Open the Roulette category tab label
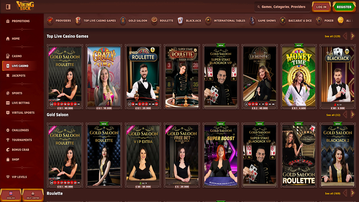This screenshot has height=202, width=359. tap(167, 21)
